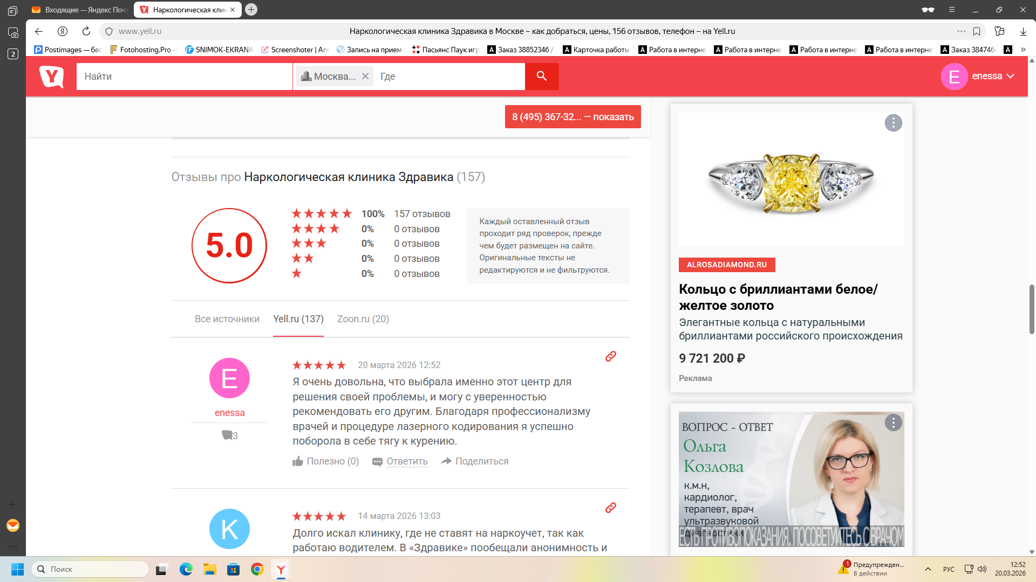This screenshot has width=1036, height=582.
Task: Switch to Все источники tab
Action: [x=227, y=319]
